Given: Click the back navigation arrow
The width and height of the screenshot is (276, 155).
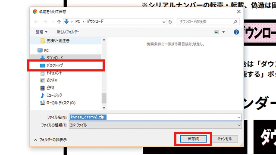Looking at the screenshot, I should 36,22.
